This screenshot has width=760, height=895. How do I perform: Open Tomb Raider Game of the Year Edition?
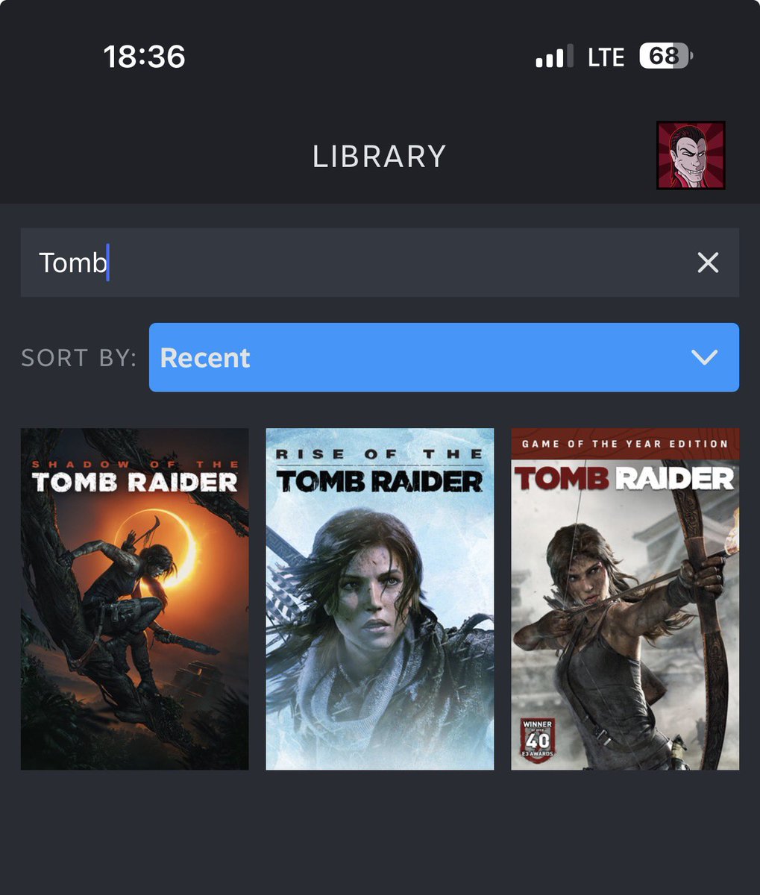pos(625,599)
